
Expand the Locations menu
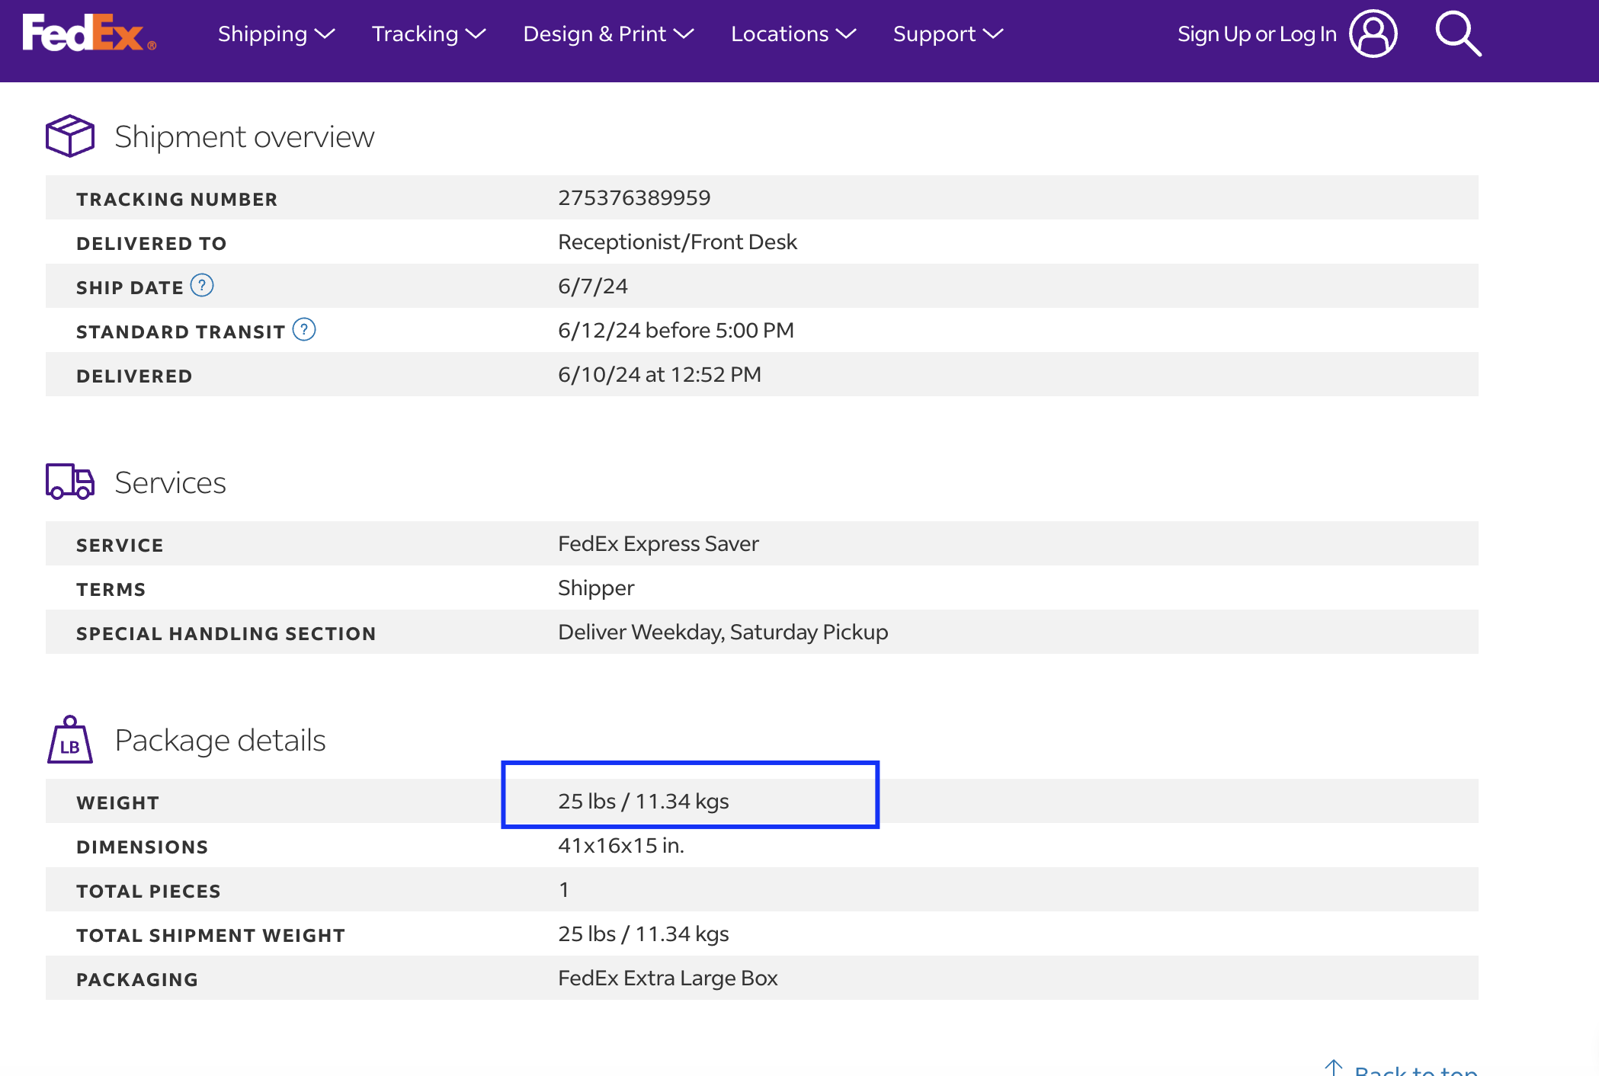(x=794, y=34)
